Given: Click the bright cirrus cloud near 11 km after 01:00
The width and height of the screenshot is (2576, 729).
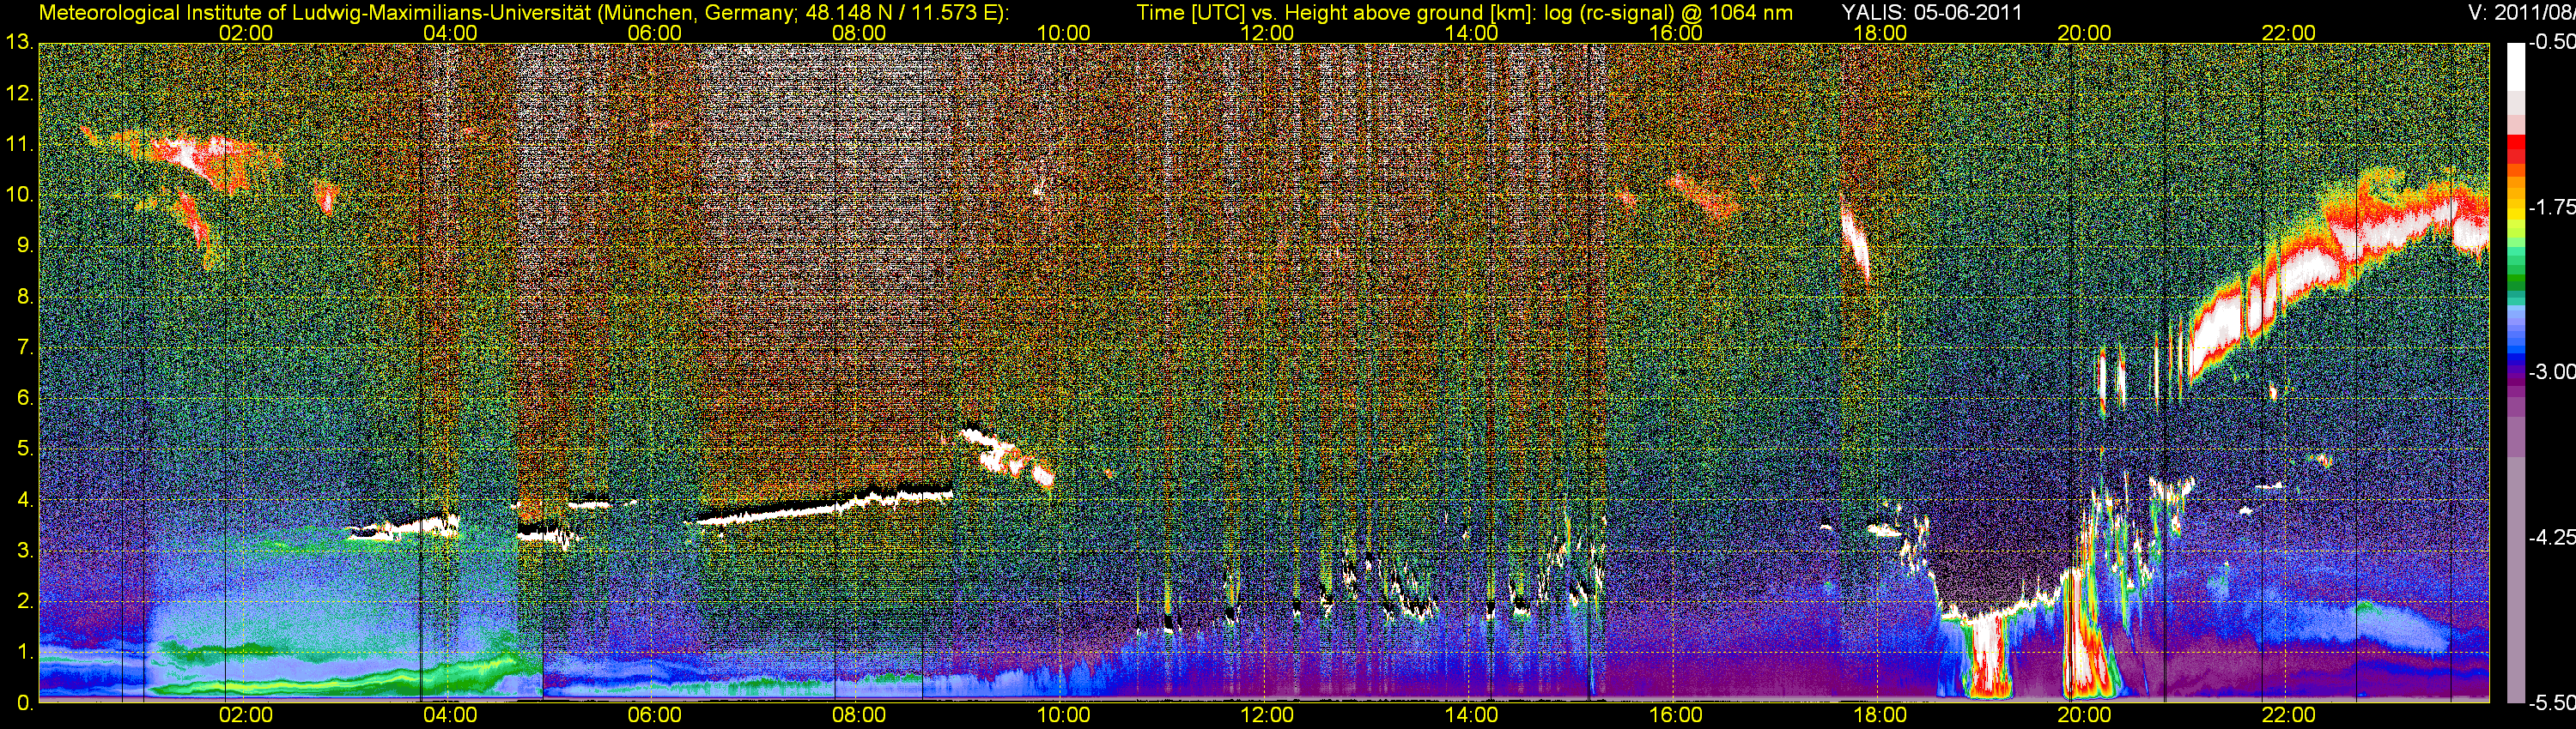Looking at the screenshot, I should 205,158.
